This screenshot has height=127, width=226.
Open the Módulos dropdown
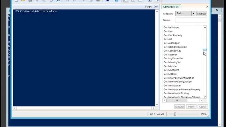pos(193,14)
